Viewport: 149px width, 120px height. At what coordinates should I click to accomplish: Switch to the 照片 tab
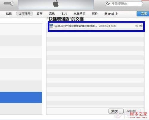(95, 14)
